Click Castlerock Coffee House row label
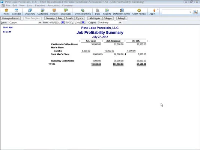This screenshot has width=200, height=150. tap(65, 44)
